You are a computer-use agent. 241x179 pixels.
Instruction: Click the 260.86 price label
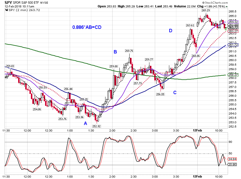[x=196, y=56]
